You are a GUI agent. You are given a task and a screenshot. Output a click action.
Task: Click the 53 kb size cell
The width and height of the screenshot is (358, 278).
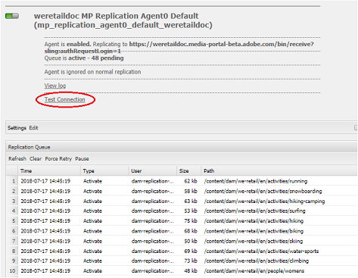(191, 211)
